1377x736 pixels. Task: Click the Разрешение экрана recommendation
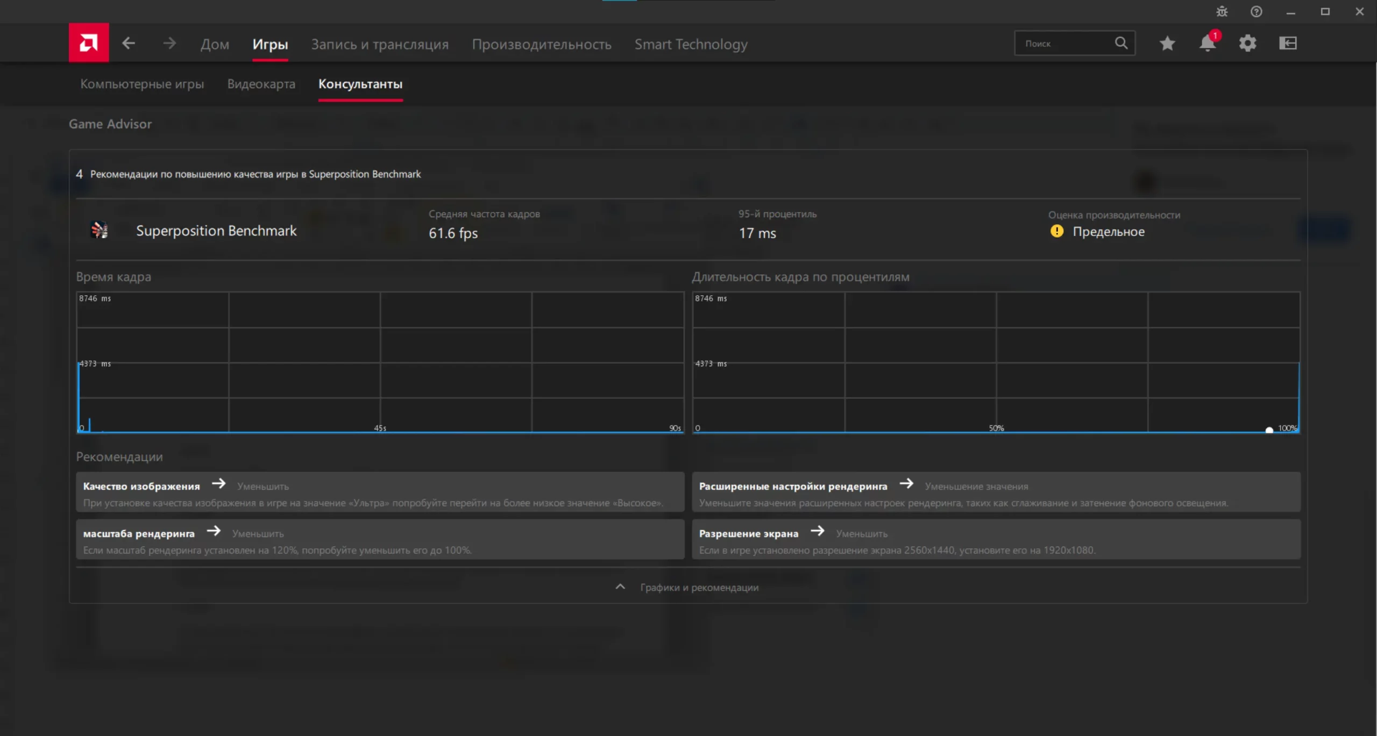996,540
